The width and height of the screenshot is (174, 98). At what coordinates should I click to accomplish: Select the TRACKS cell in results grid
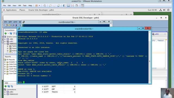coord(55,92)
